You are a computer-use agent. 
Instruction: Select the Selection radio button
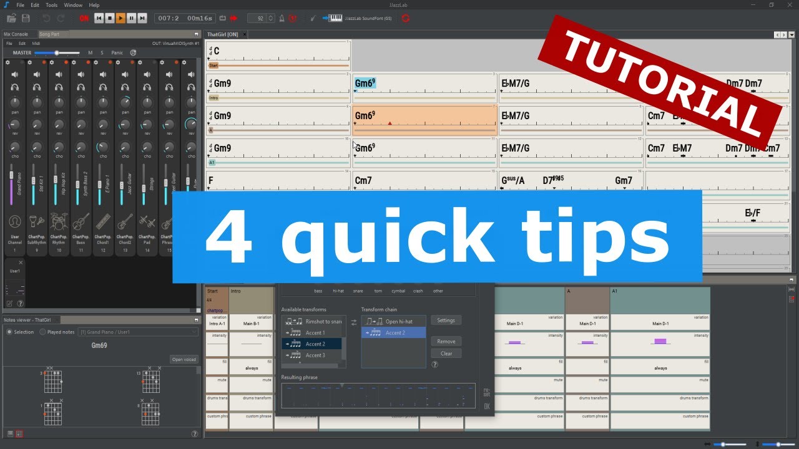(x=9, y=332)
